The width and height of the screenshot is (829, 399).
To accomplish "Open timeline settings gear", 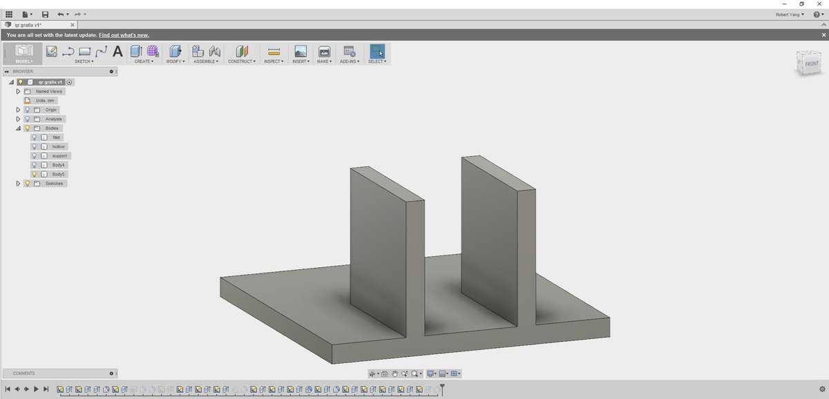I will (821, 389).
